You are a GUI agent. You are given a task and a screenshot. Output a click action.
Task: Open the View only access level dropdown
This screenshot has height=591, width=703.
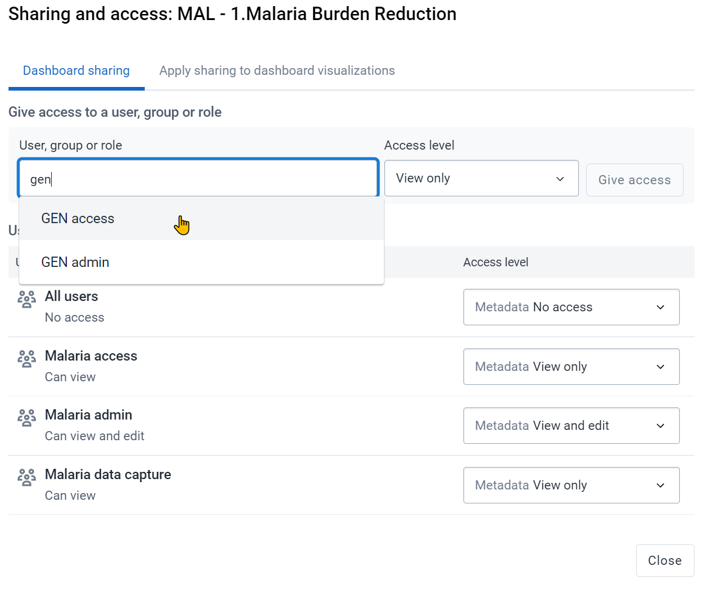[x=481, y=179]
